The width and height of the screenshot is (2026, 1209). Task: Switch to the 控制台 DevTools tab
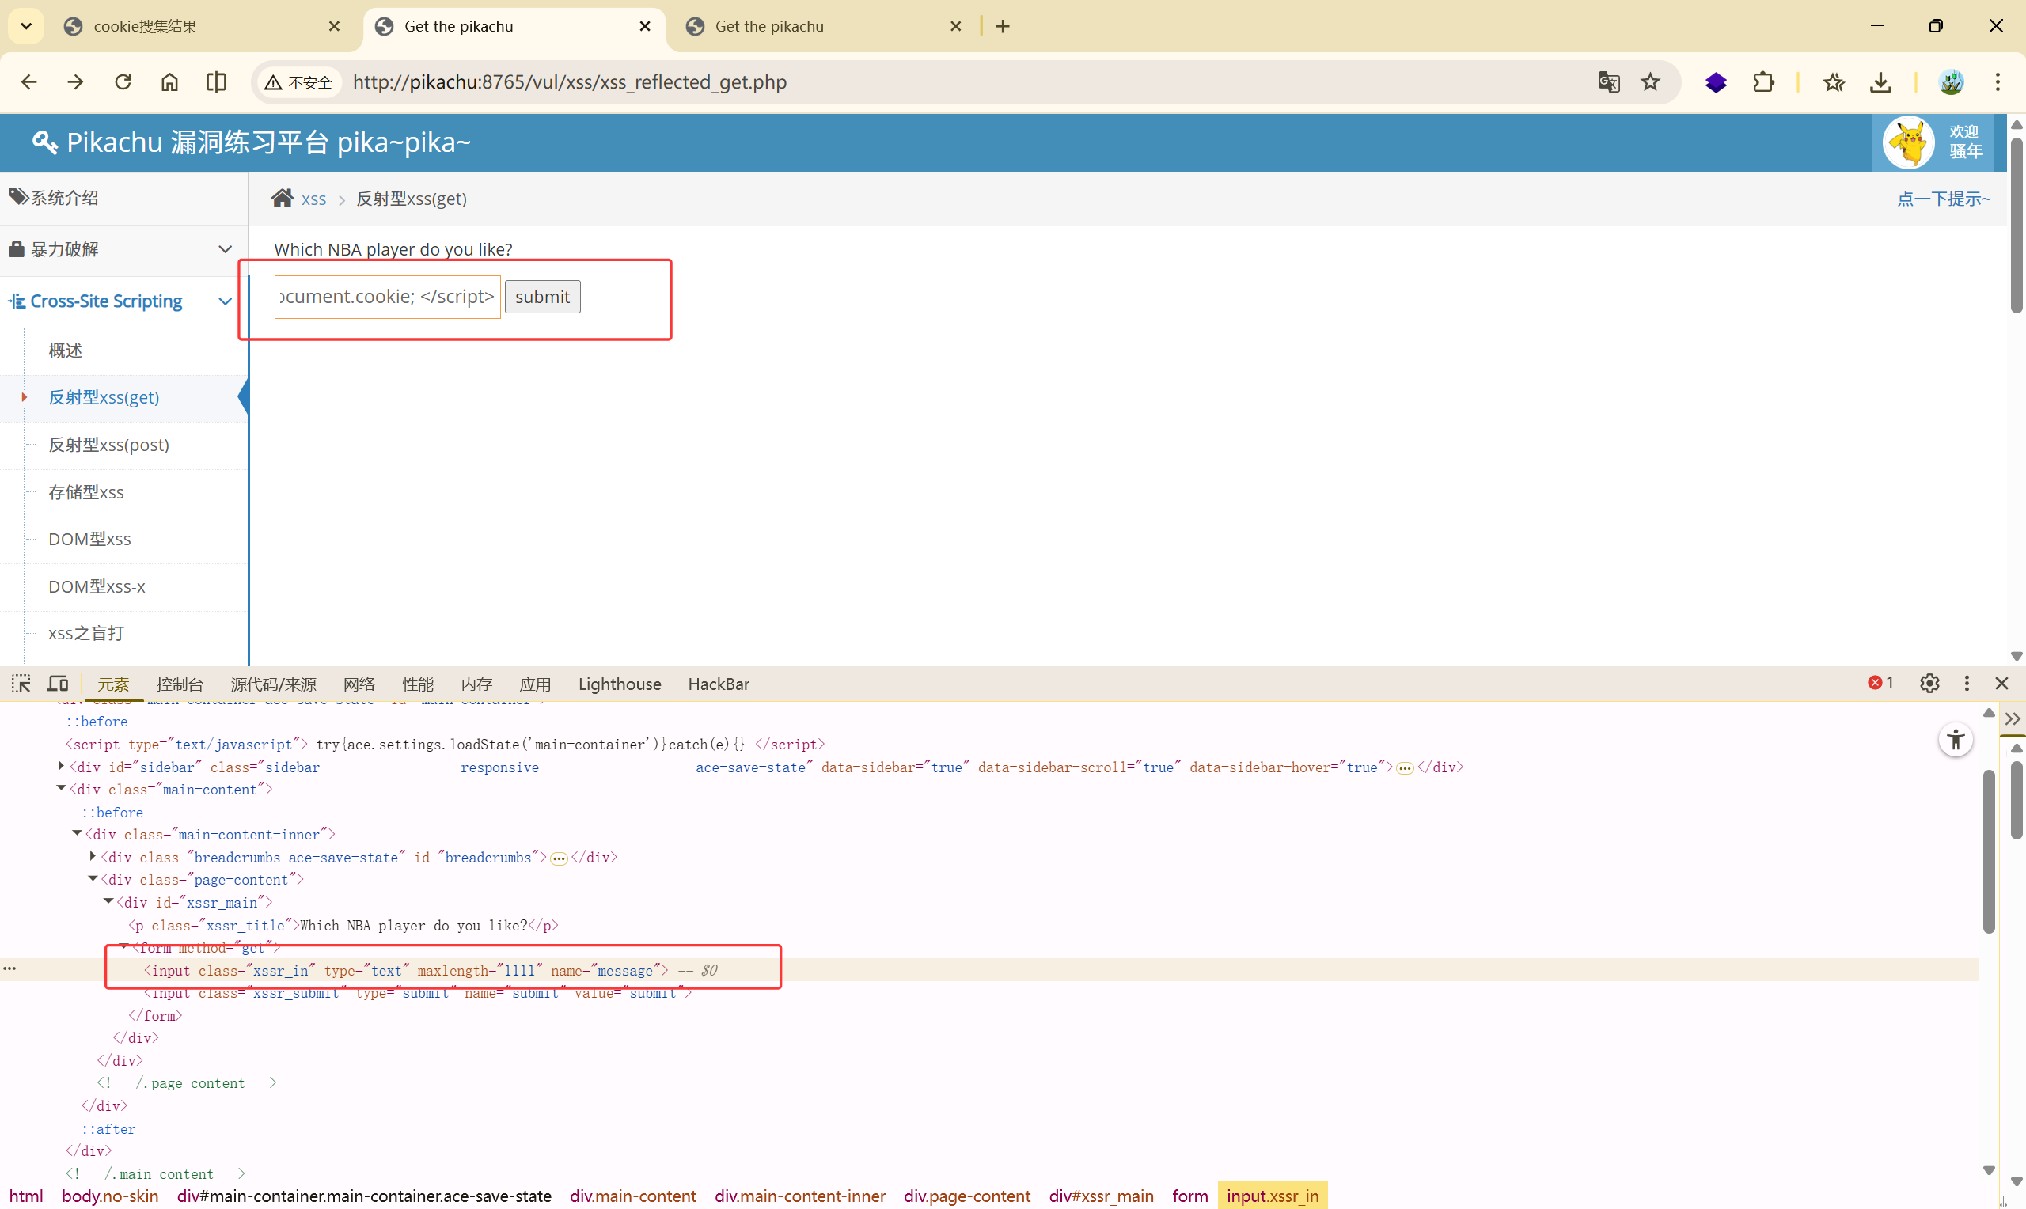pos(179,684)
